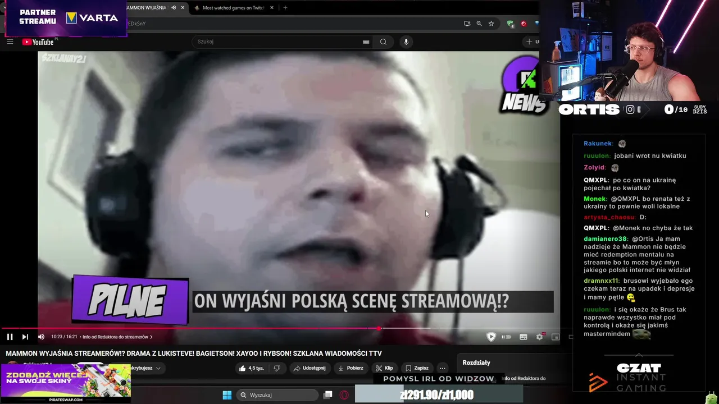The image size is (719, 404).
Task: Expand chapter Info od Redaktora do streamerów
Action: 117,337
